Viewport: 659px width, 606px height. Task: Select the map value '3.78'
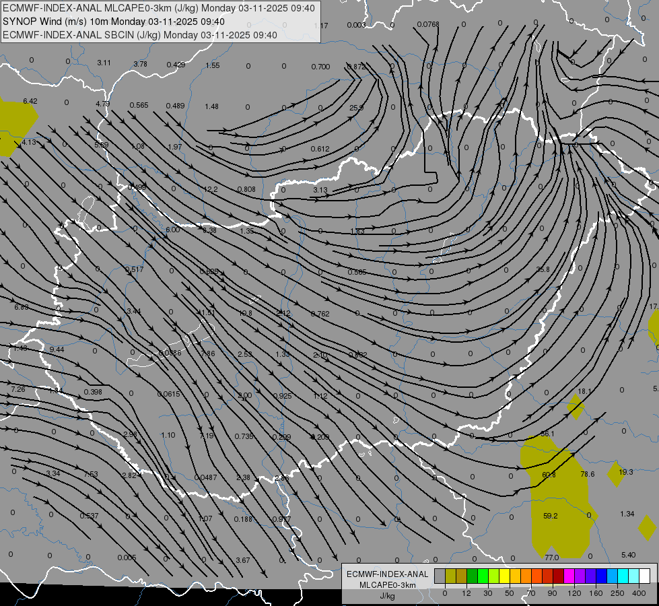tap(141, 64)
